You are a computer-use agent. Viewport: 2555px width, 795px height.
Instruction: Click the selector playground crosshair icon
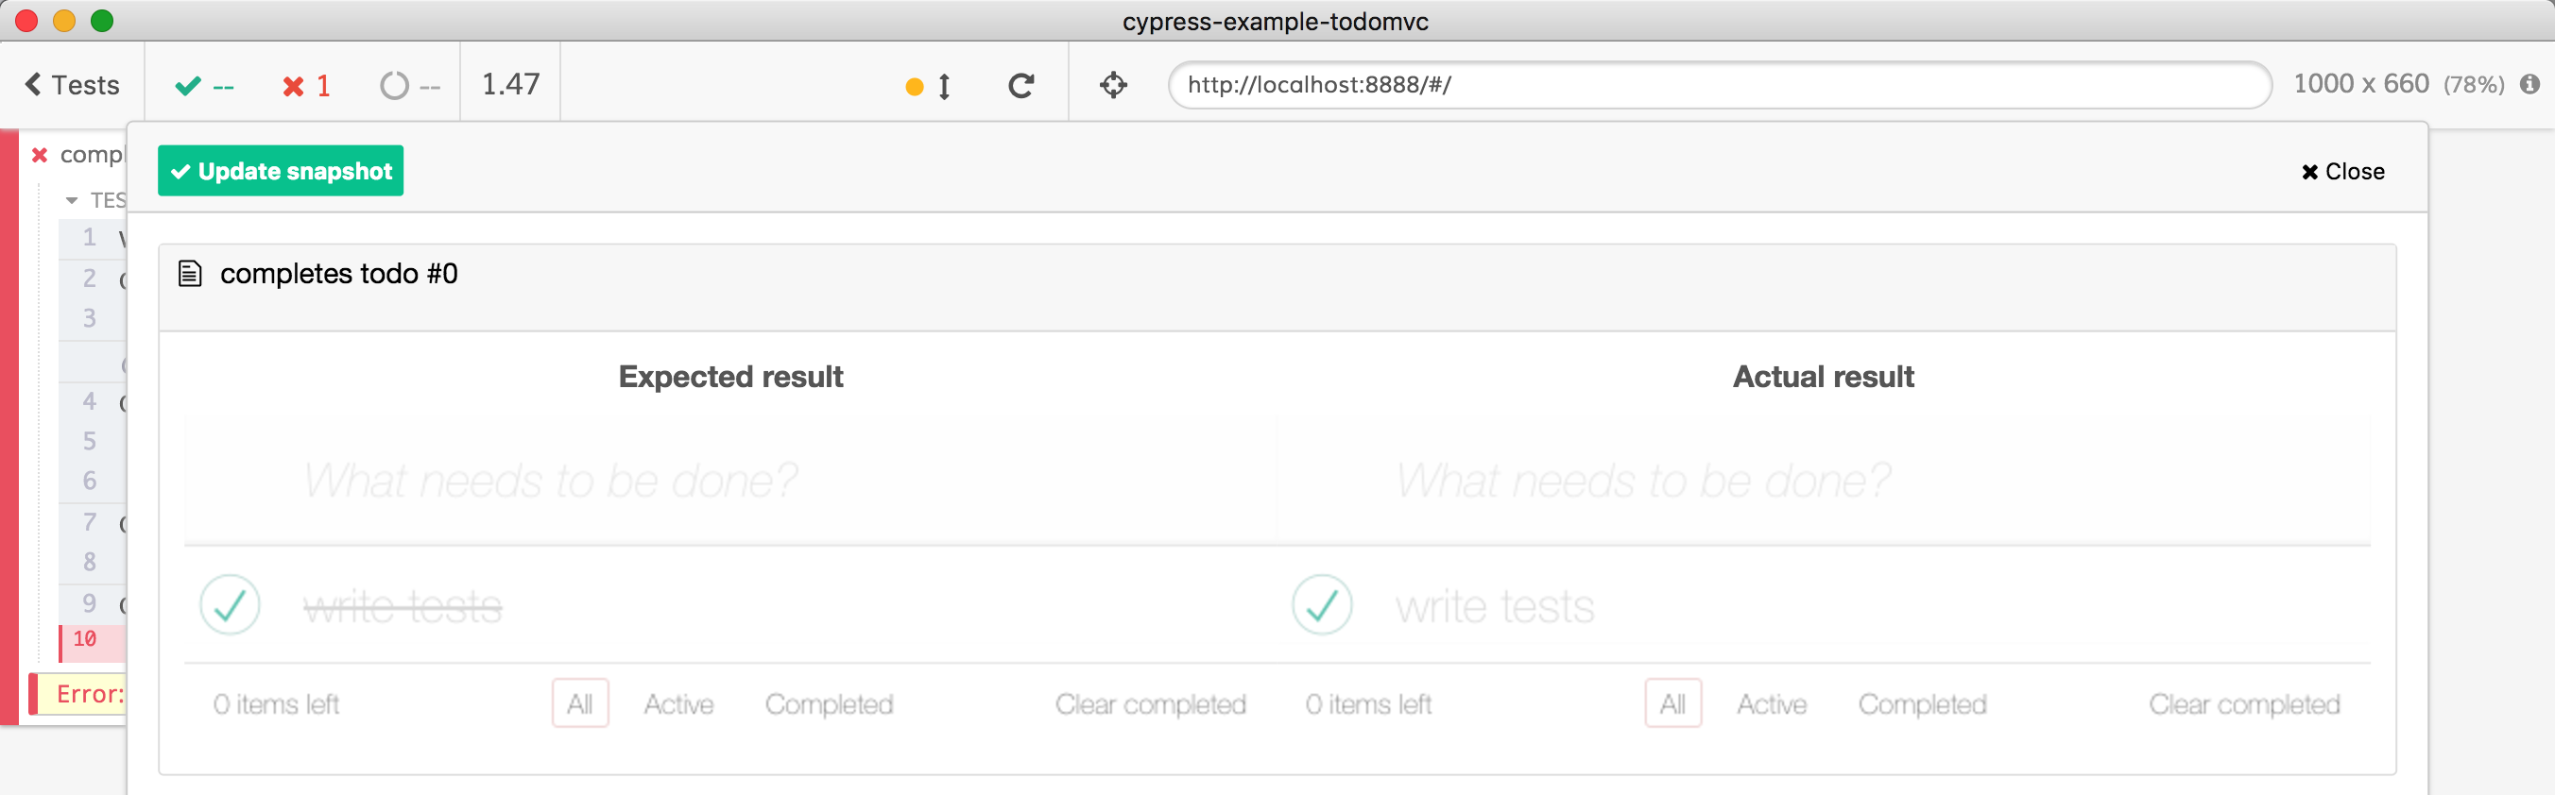tap(1113, 85)
